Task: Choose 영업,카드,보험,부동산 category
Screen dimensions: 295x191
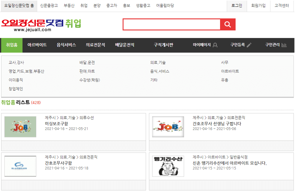Action: [x=26, y=71]
